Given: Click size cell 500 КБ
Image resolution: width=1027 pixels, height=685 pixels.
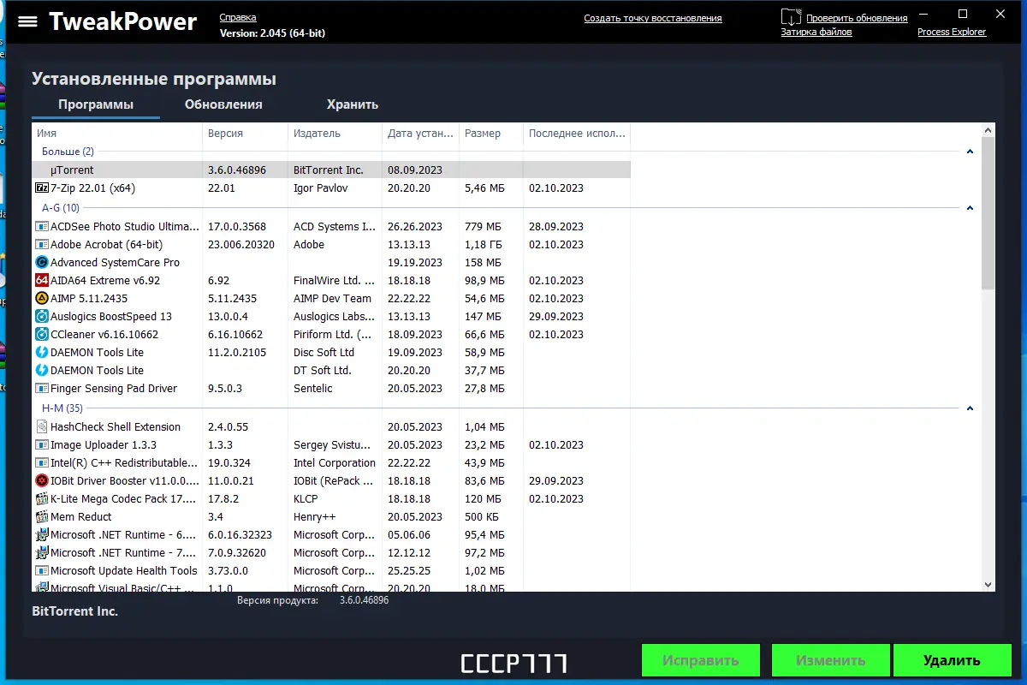Looking at the screenshot, I should click(x=484, y=517).
